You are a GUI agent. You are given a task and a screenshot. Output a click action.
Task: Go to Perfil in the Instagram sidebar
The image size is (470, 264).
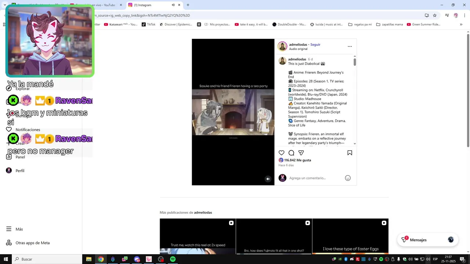[x=20, y=170]
